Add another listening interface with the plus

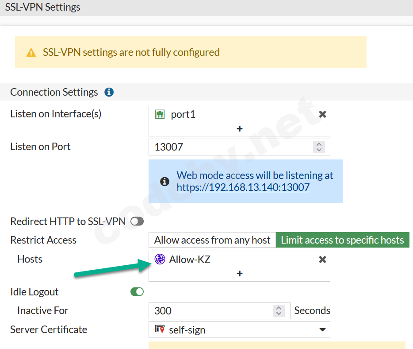[239, 128]
